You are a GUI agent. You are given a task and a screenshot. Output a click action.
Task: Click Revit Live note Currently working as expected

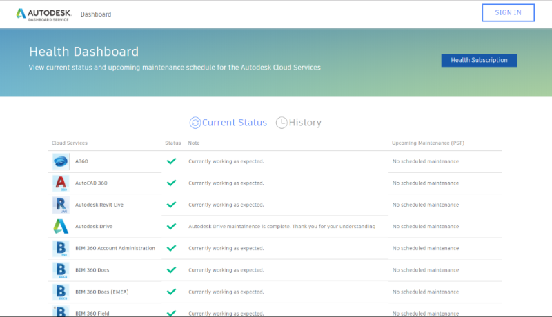tap(226, 205)
